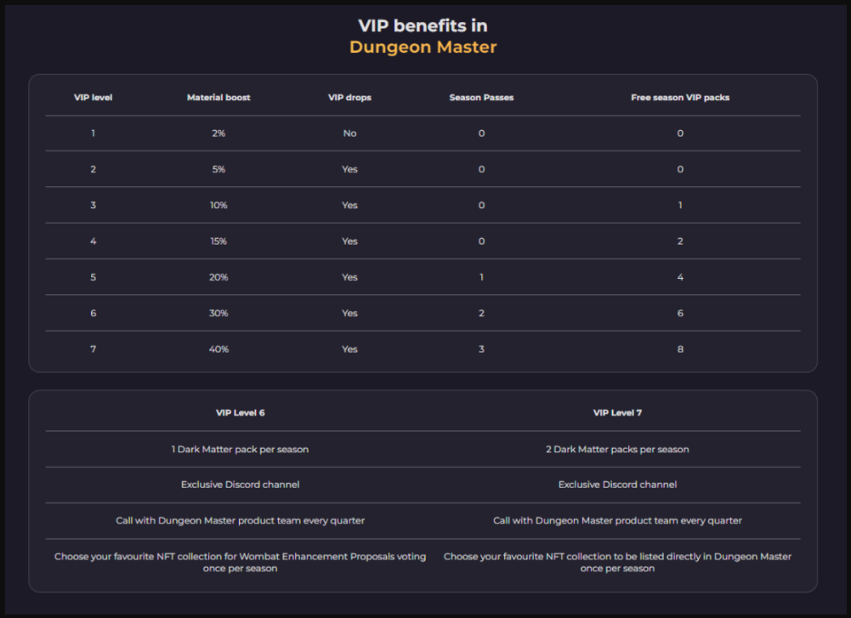Click the orange "Dungeon Master" heading
The height and width of the screenshot is (618, 851).
(x=423, y=48)
